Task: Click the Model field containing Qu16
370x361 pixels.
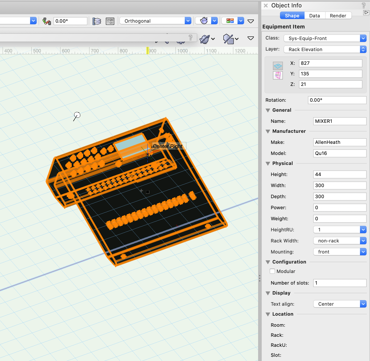Action: 340,153
